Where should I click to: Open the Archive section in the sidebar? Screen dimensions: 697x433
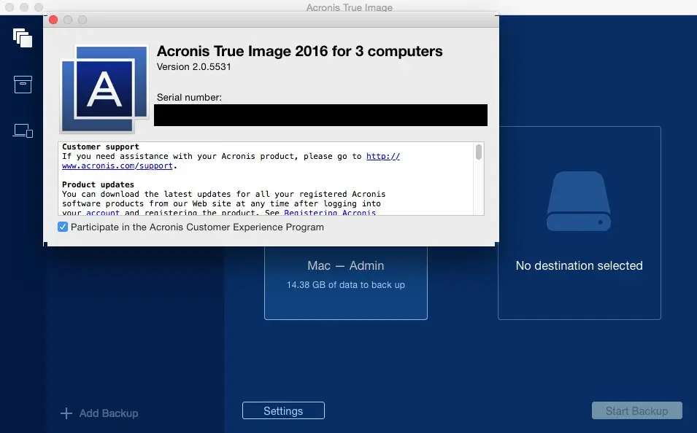click(23, 85)
